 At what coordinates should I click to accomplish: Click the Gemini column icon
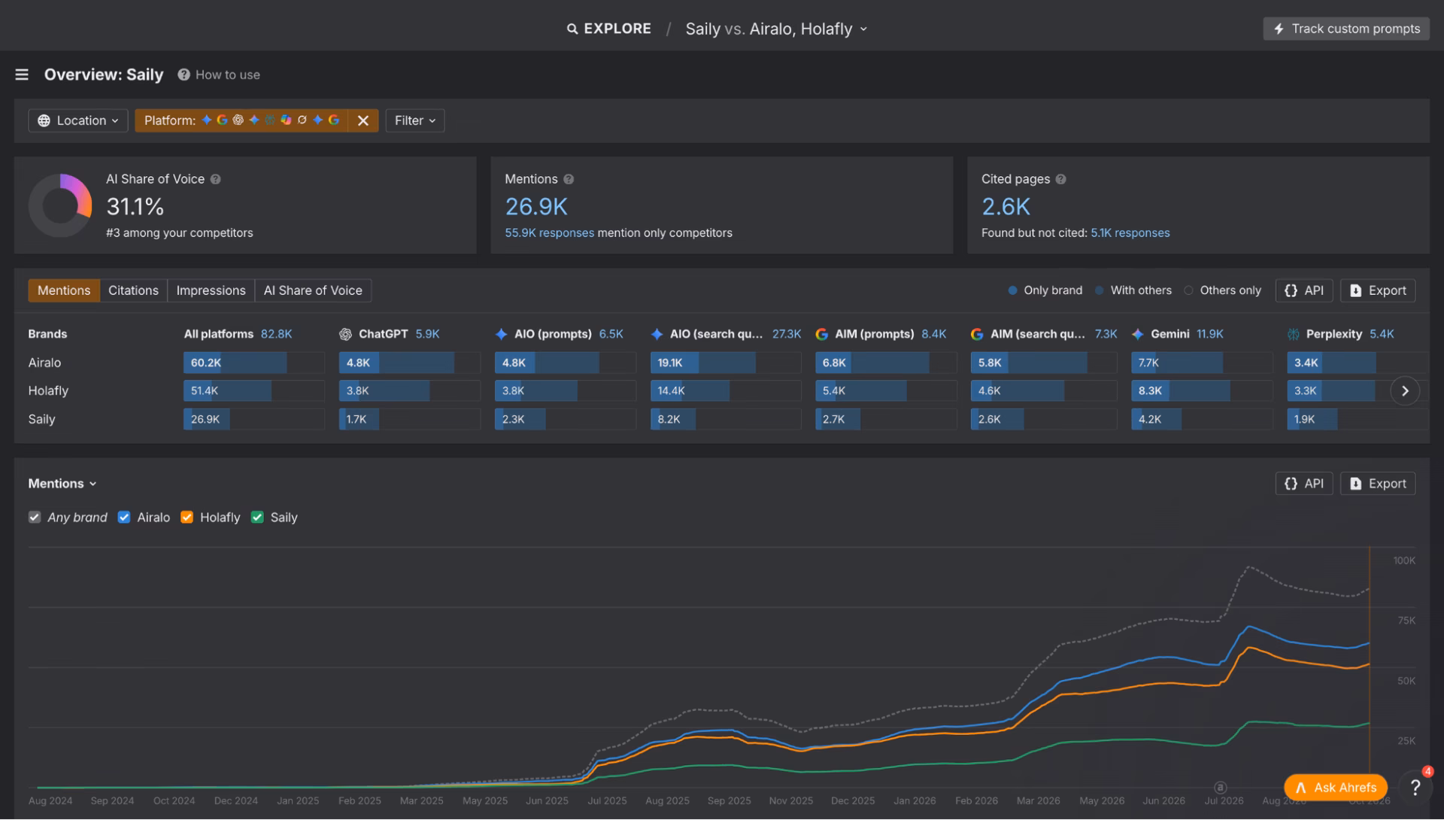[1138, 334]
